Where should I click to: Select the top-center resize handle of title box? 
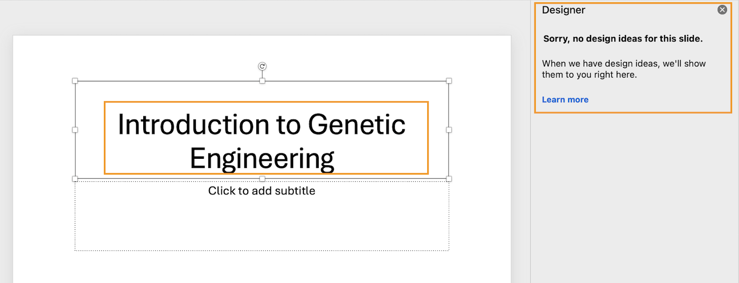click(262, 81)
